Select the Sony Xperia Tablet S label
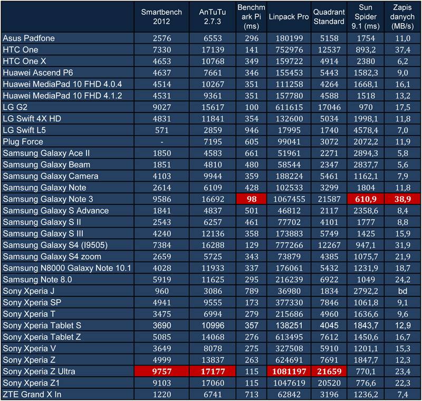 click(x=42, y=325)
